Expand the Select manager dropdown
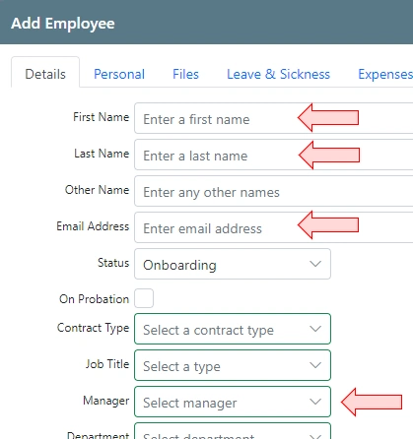The image size is (413, 439). 233,402
